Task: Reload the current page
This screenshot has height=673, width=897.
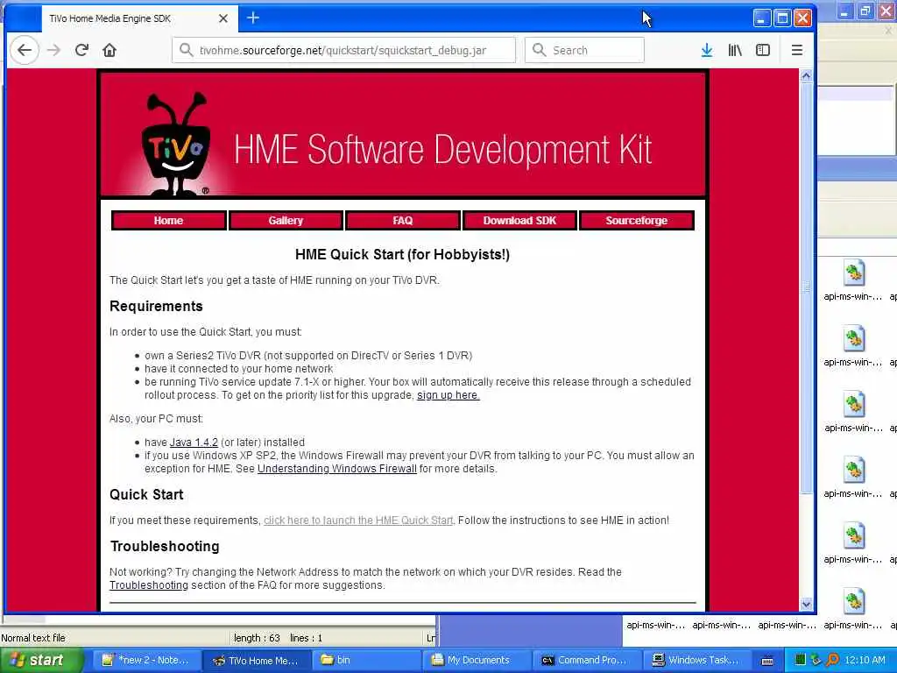Action: pos(81,50)
